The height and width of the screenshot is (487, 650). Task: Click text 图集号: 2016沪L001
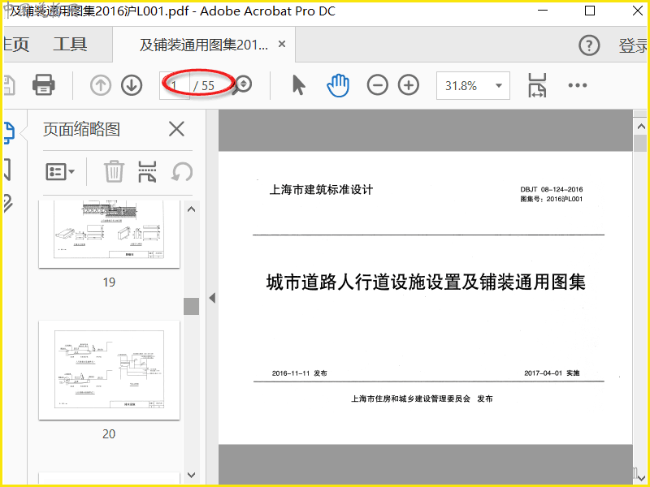[552, 199]
